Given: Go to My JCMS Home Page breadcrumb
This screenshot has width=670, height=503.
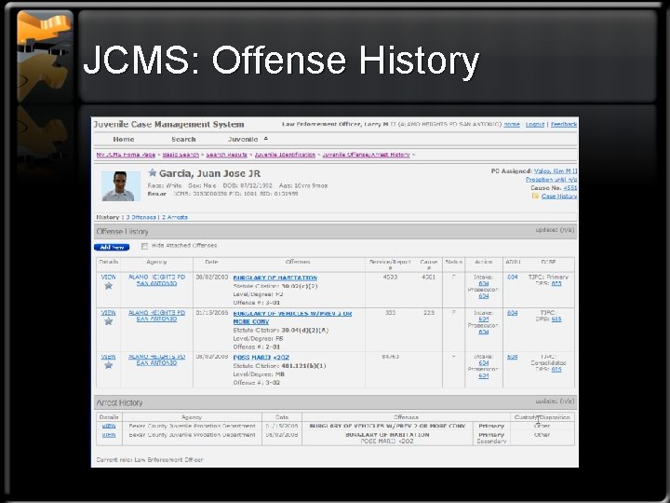Looking at the screenshot, I should coord(126,155).
